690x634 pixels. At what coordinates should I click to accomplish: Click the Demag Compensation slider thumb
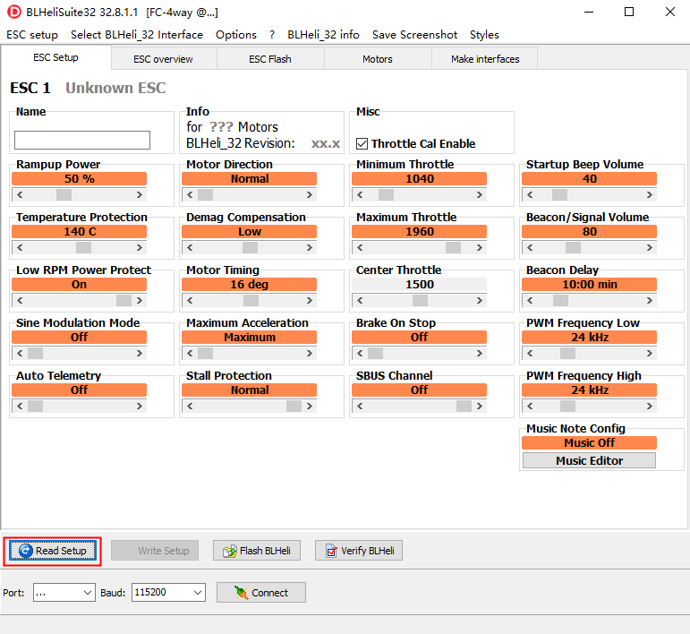(250, 247)
